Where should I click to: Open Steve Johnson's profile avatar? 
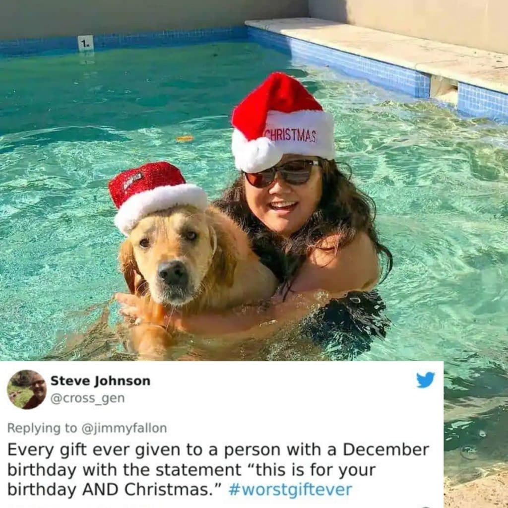(x=27, y=389)
